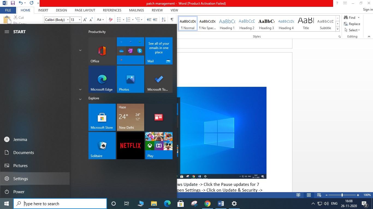Image resolution: width=373 pixels, height=209 pixels.
Task: Increase paragraph indent
Action: (x=155, y=20)
